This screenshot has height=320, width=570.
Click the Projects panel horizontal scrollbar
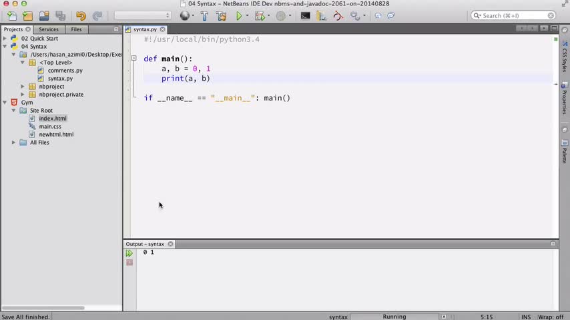coord(43,307)
